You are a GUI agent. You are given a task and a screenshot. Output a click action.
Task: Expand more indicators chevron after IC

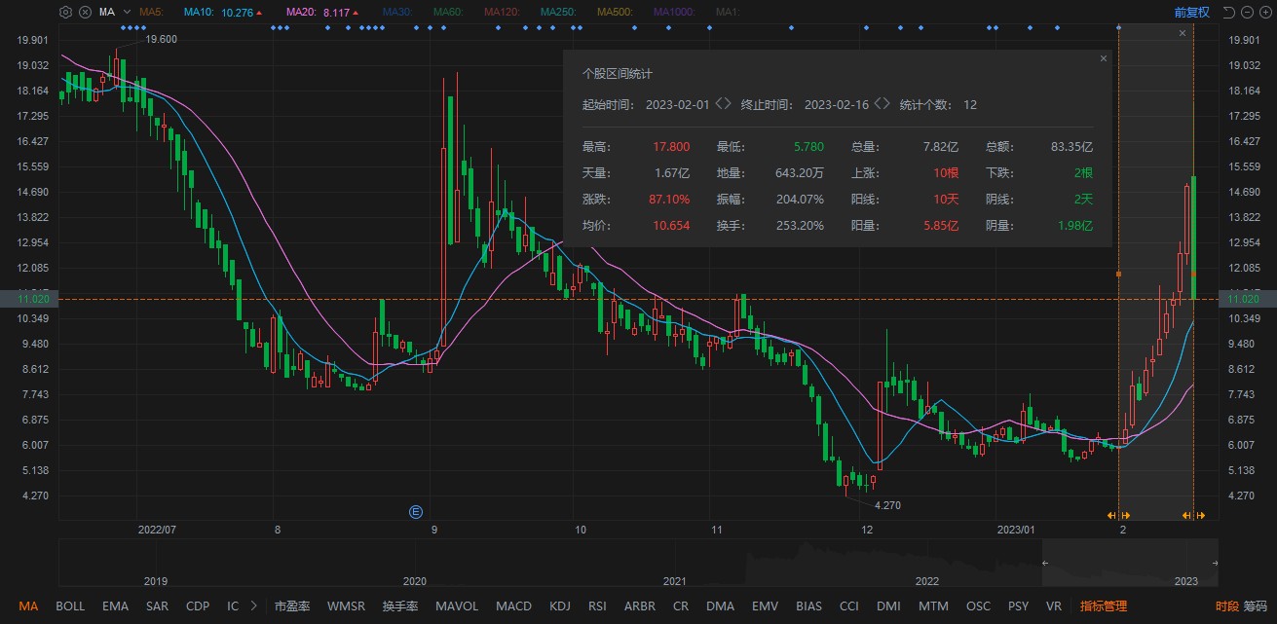pyautogui.click(x=253, y=606)
